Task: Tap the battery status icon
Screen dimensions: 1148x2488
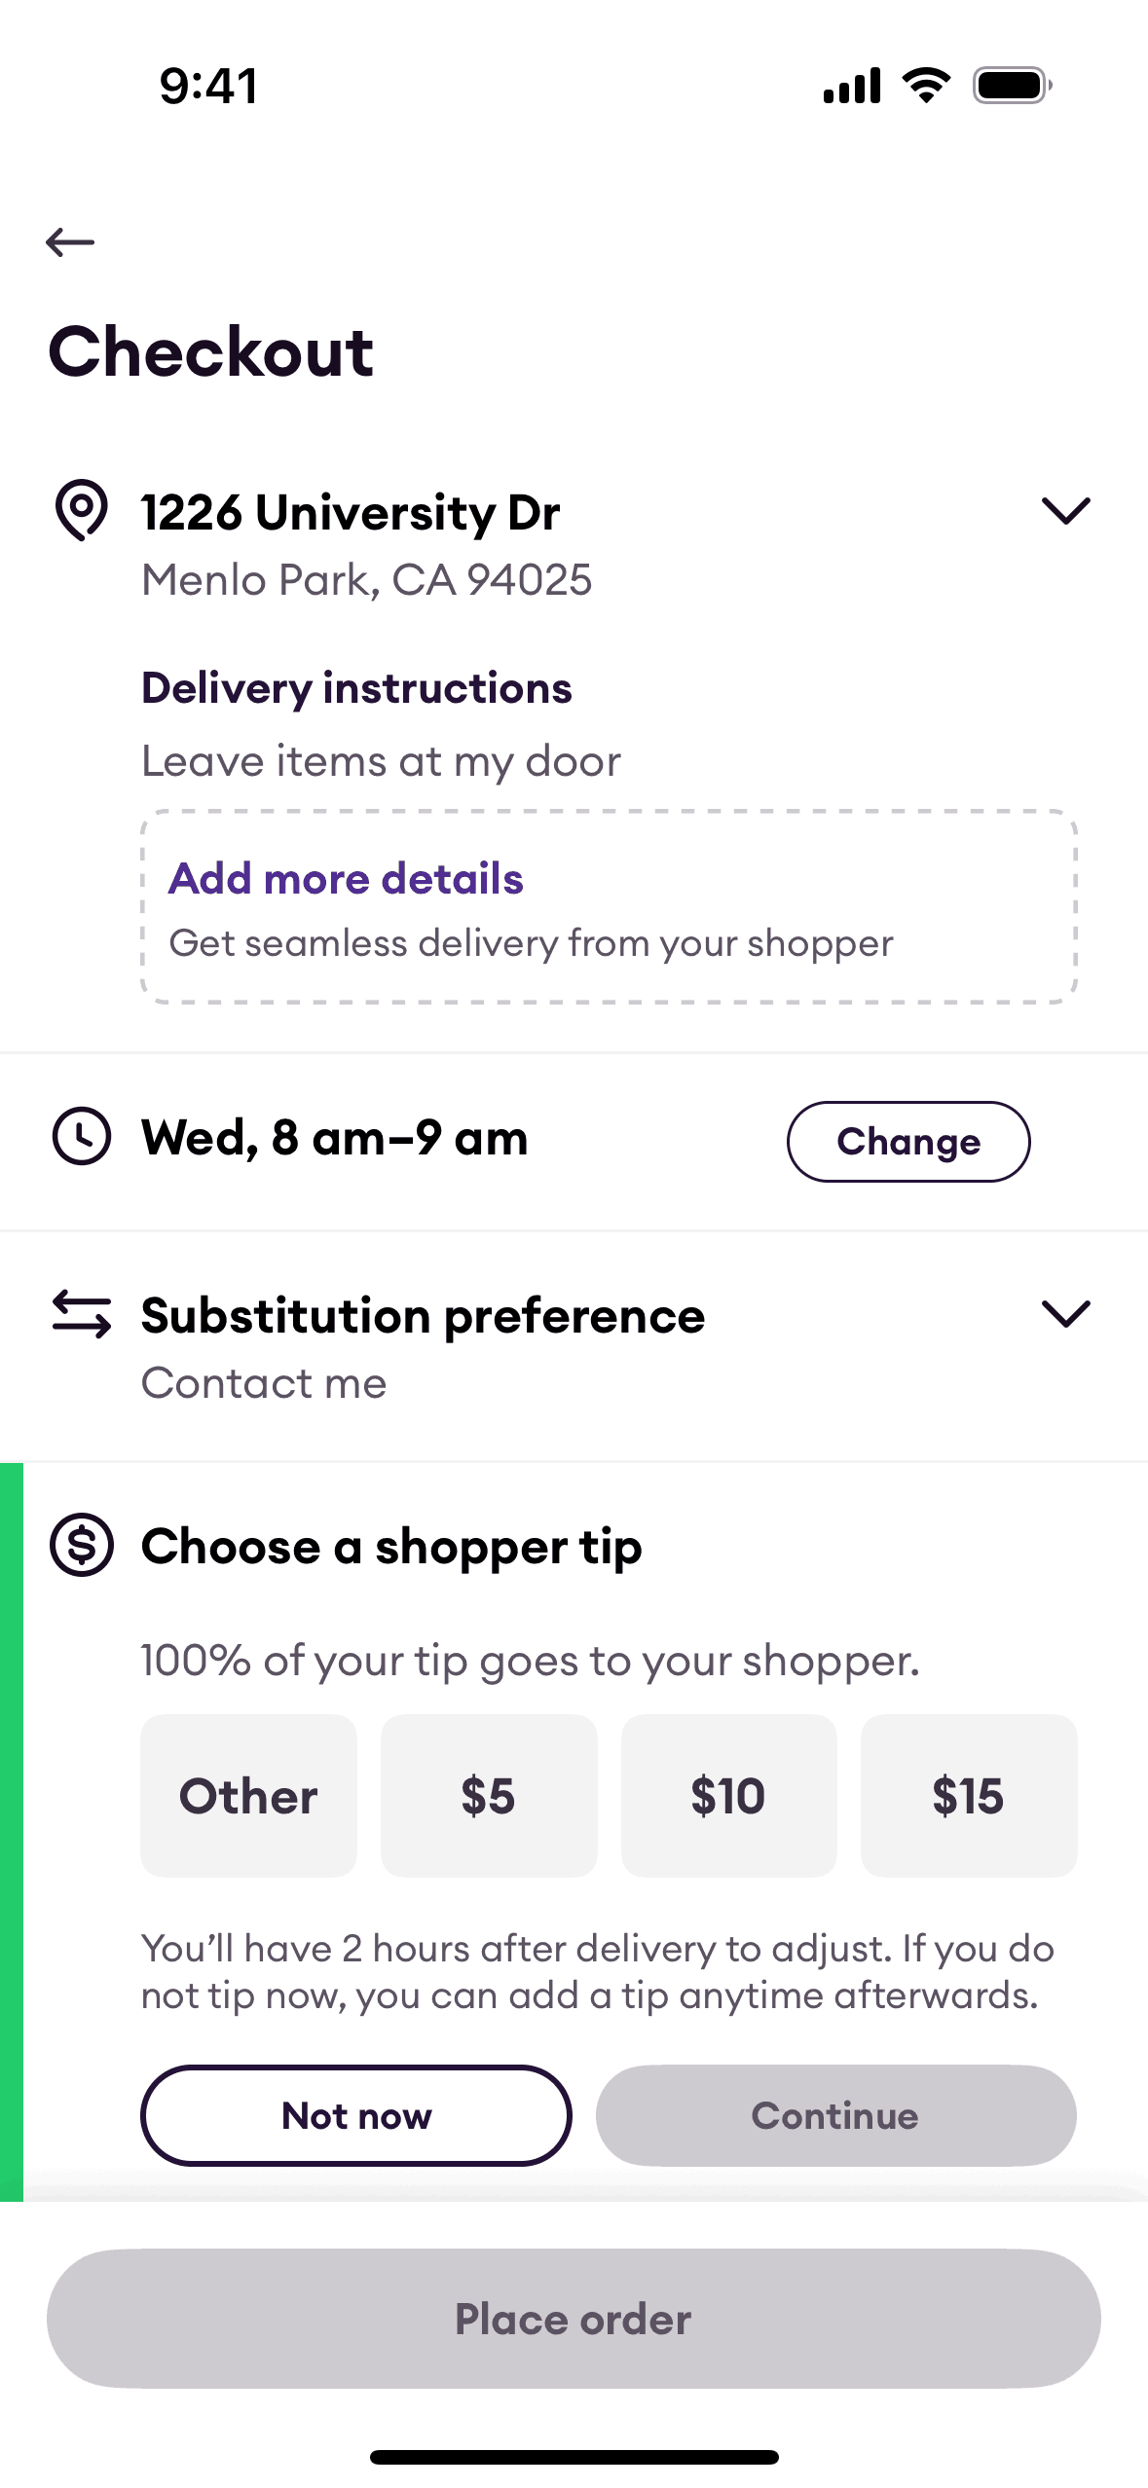Action: 1012,86
